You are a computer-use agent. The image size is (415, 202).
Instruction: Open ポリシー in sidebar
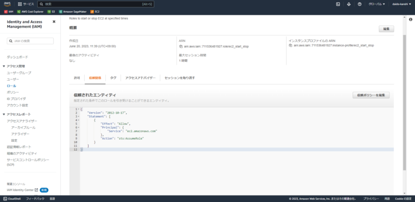13,92
